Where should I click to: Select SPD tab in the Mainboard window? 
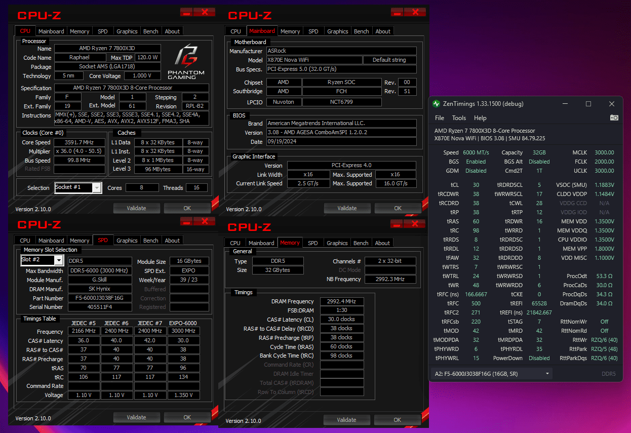(313, 31)
